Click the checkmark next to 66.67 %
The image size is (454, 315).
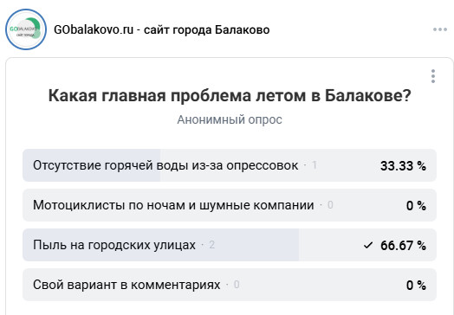367,245
